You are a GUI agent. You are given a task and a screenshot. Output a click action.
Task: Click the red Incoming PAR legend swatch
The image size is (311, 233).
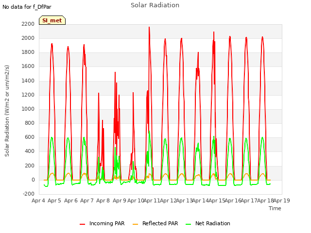[82, 224]
